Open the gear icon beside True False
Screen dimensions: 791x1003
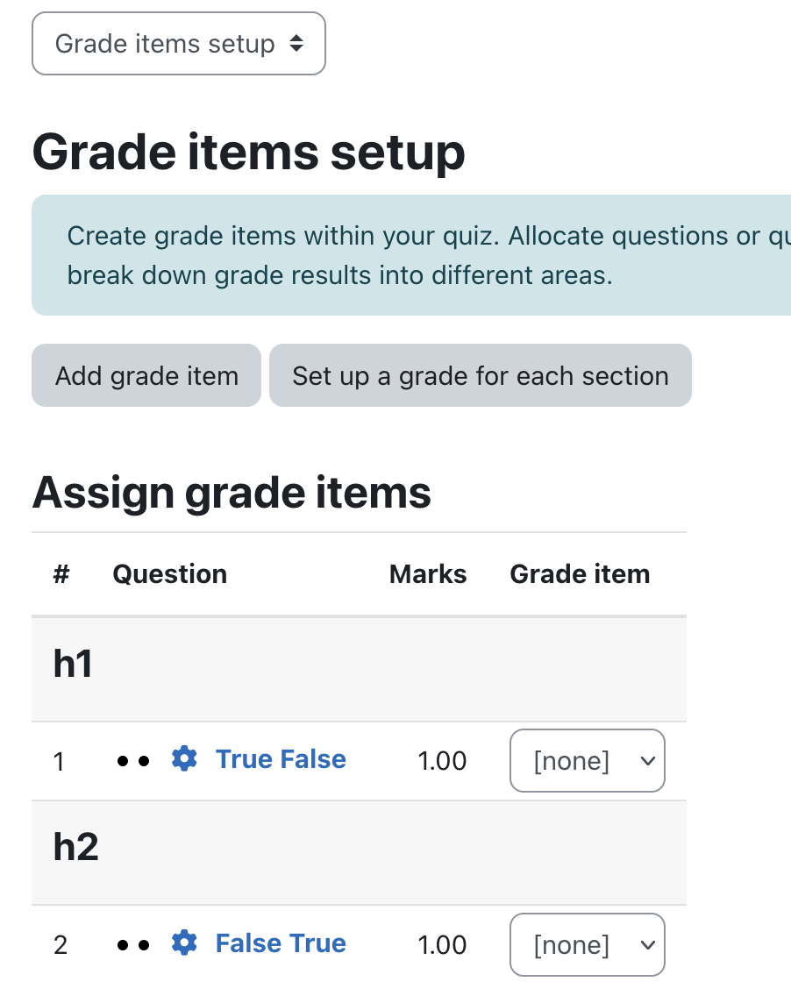coord(184,759)
